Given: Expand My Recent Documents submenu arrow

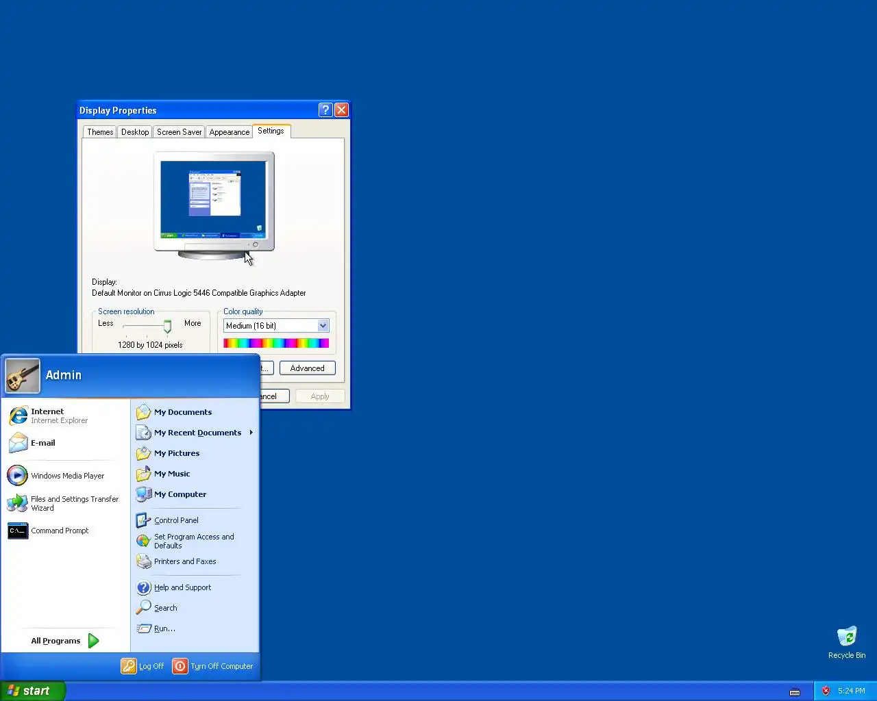Looking at the screenshot, I should coord(251,433).
